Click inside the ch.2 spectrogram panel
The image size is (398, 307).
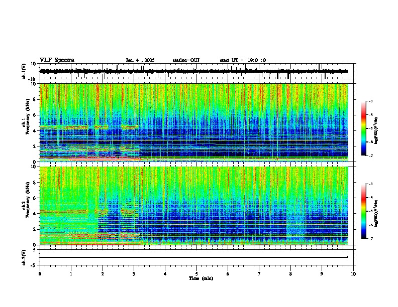[x=193, y=206]
